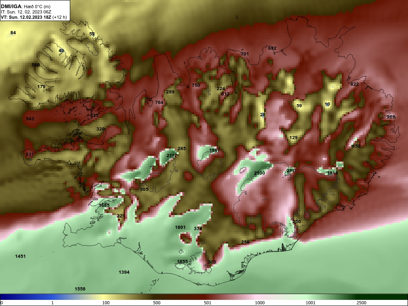
Task: Select the map value 637
Action: 30,154
